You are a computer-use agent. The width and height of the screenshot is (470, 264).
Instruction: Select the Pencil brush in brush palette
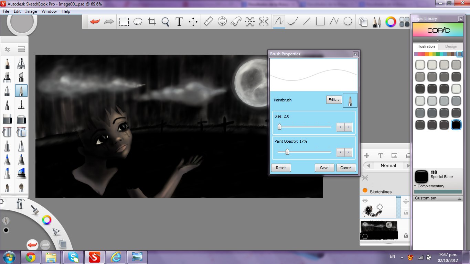pos(7,63)
